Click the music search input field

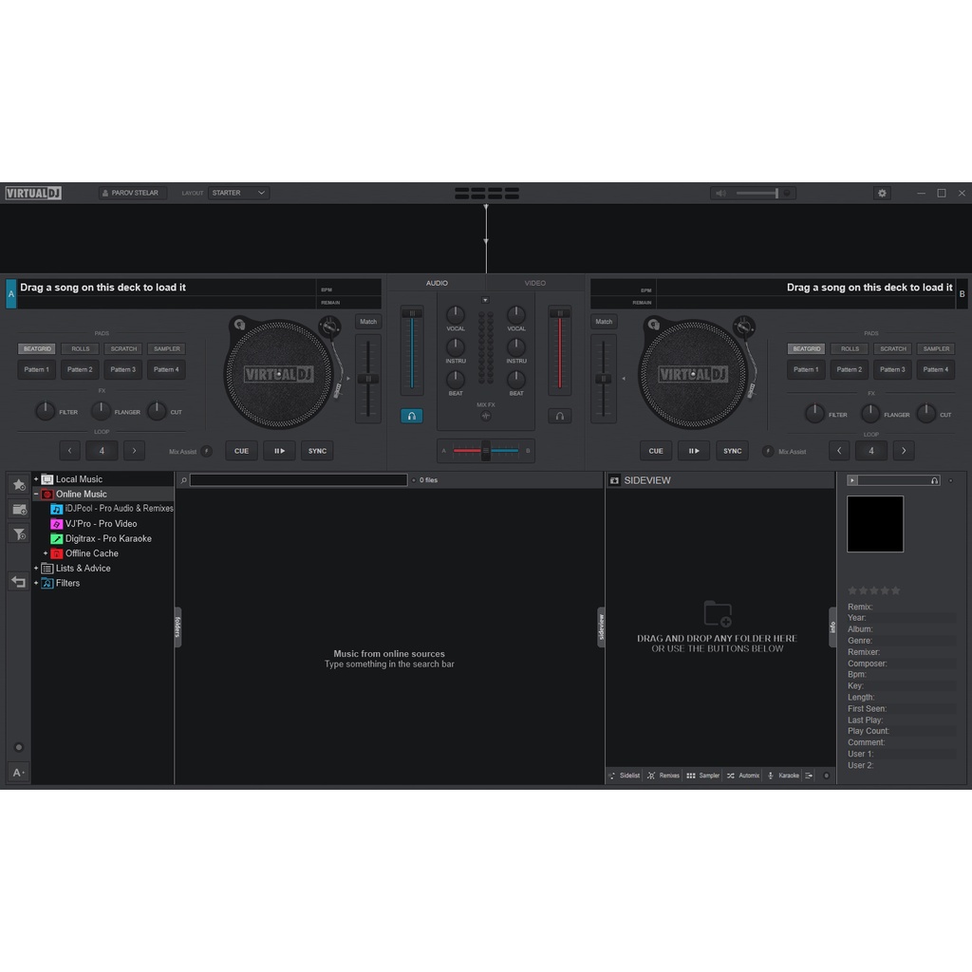coord(297,479)
